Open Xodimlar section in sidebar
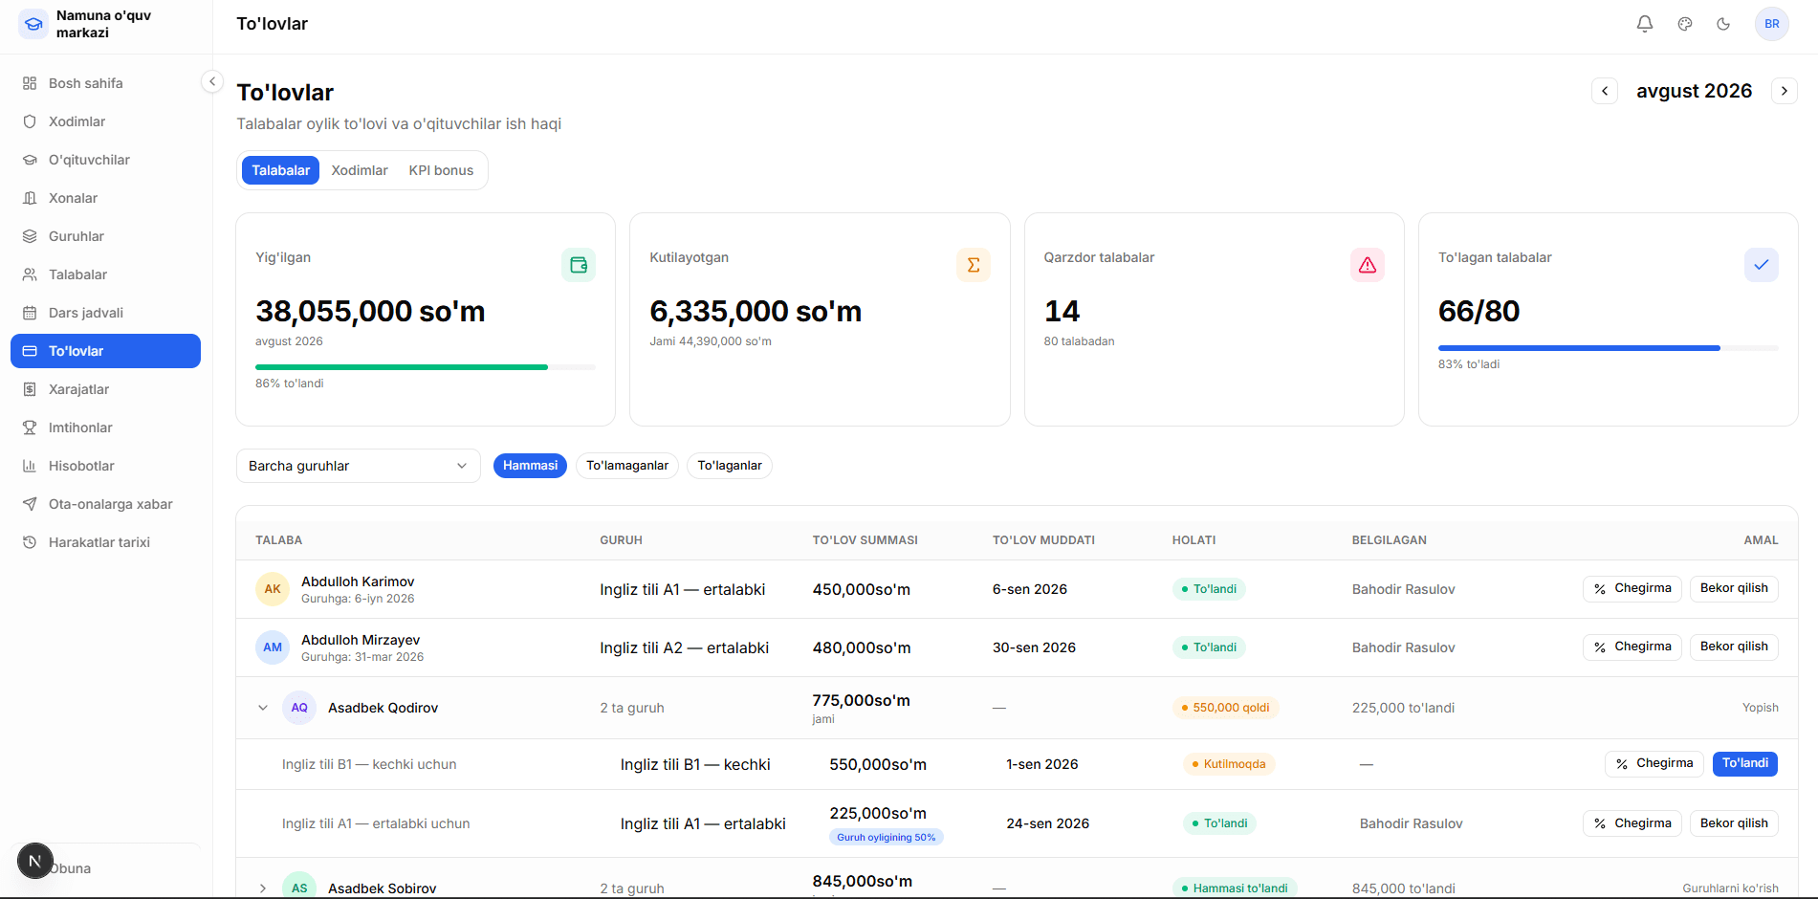Image resolution: width=1818 pixels, height=899 pixels. click(x=105, y=121)
